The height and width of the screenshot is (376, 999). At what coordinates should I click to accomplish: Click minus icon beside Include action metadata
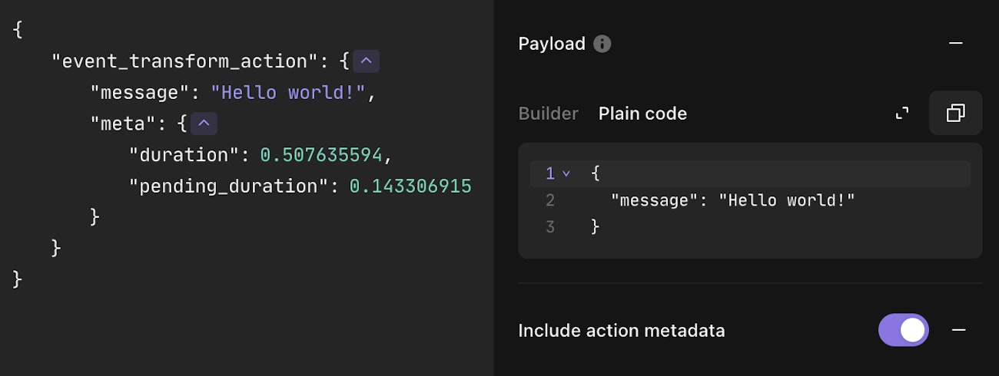[x=958, y=330]
